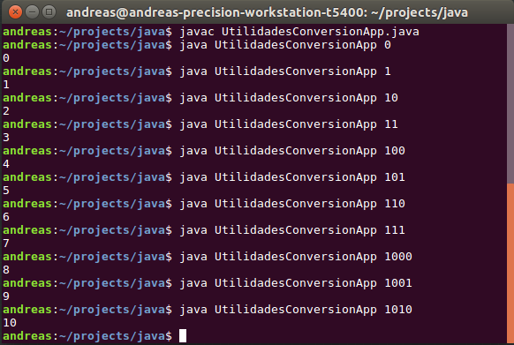Viewport: 514px width, 345px height.
Task: Click the output line showing 7
Action: [6, 244]
